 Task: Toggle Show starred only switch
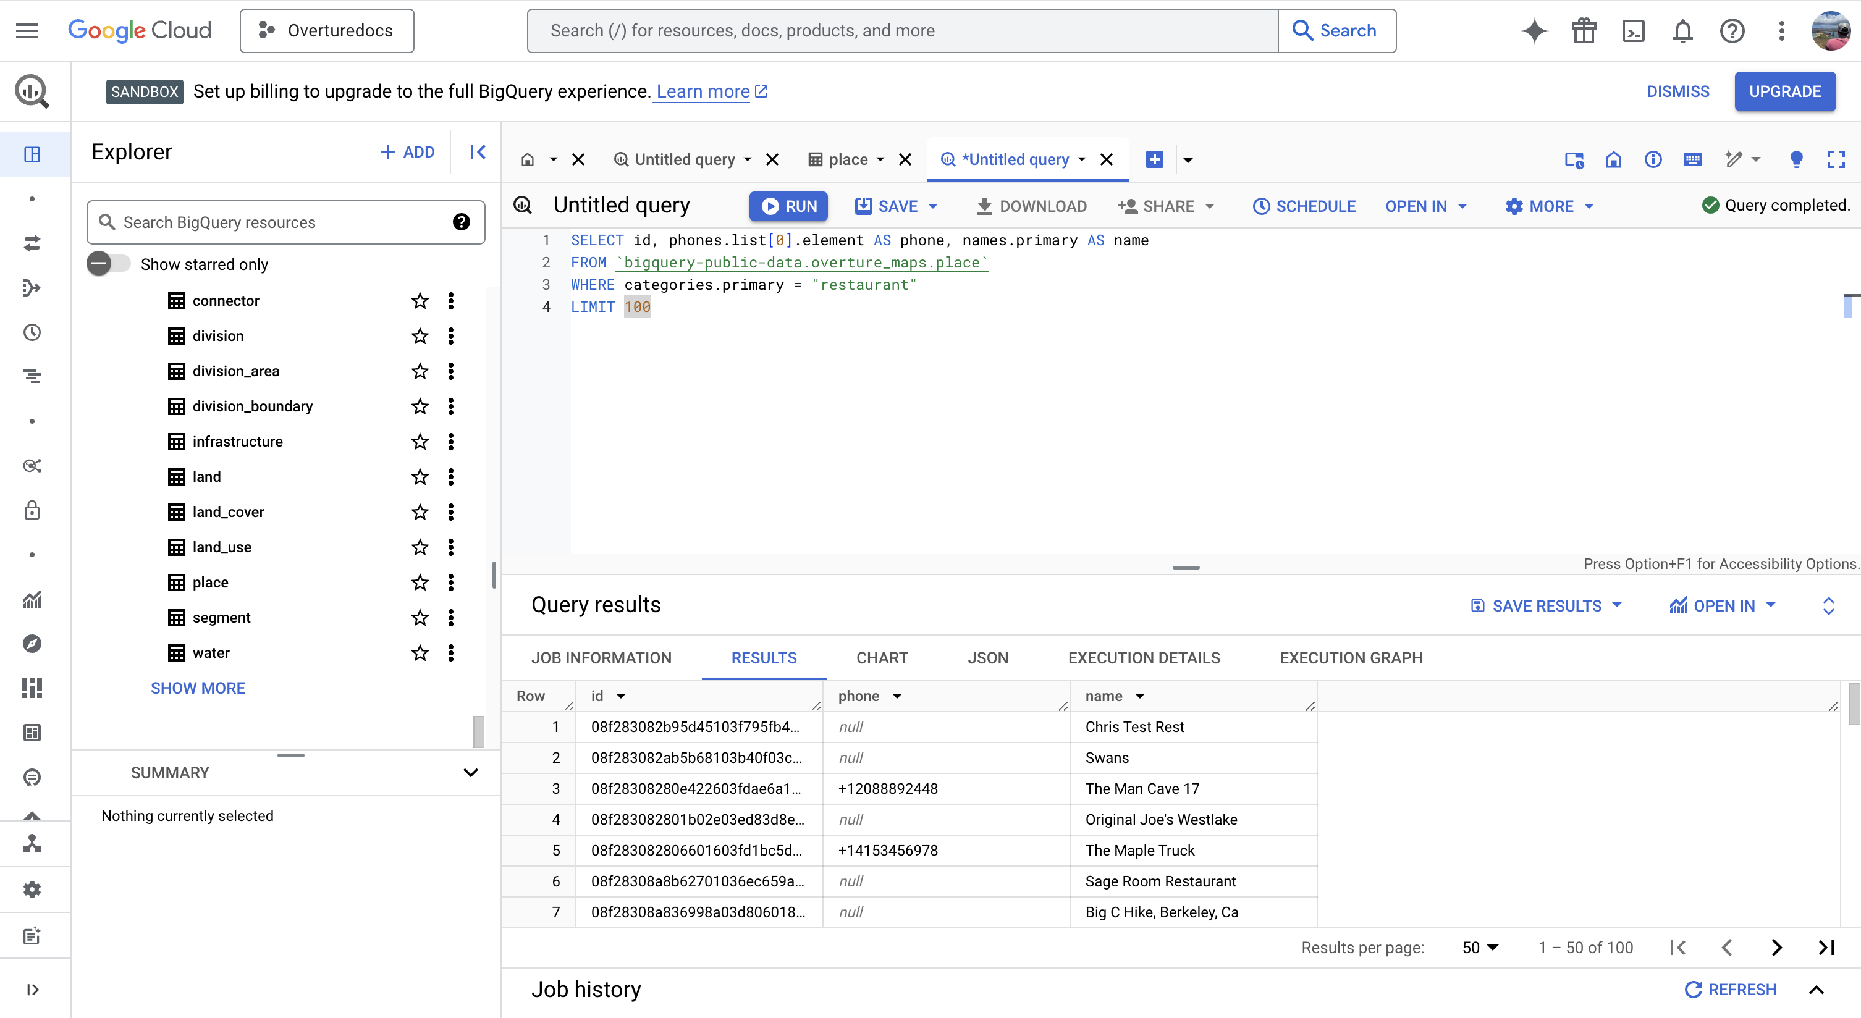coord(108,264)
